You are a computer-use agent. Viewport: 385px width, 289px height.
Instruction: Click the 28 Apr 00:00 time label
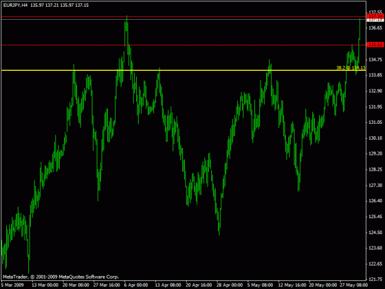[229, 285]
